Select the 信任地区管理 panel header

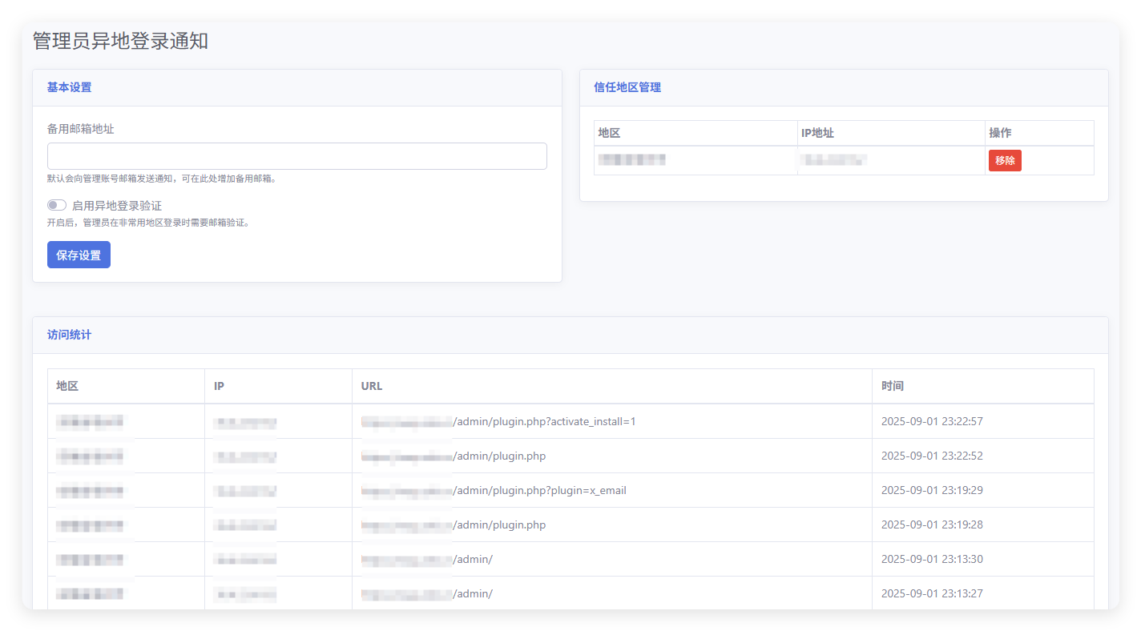pos(844,88)
